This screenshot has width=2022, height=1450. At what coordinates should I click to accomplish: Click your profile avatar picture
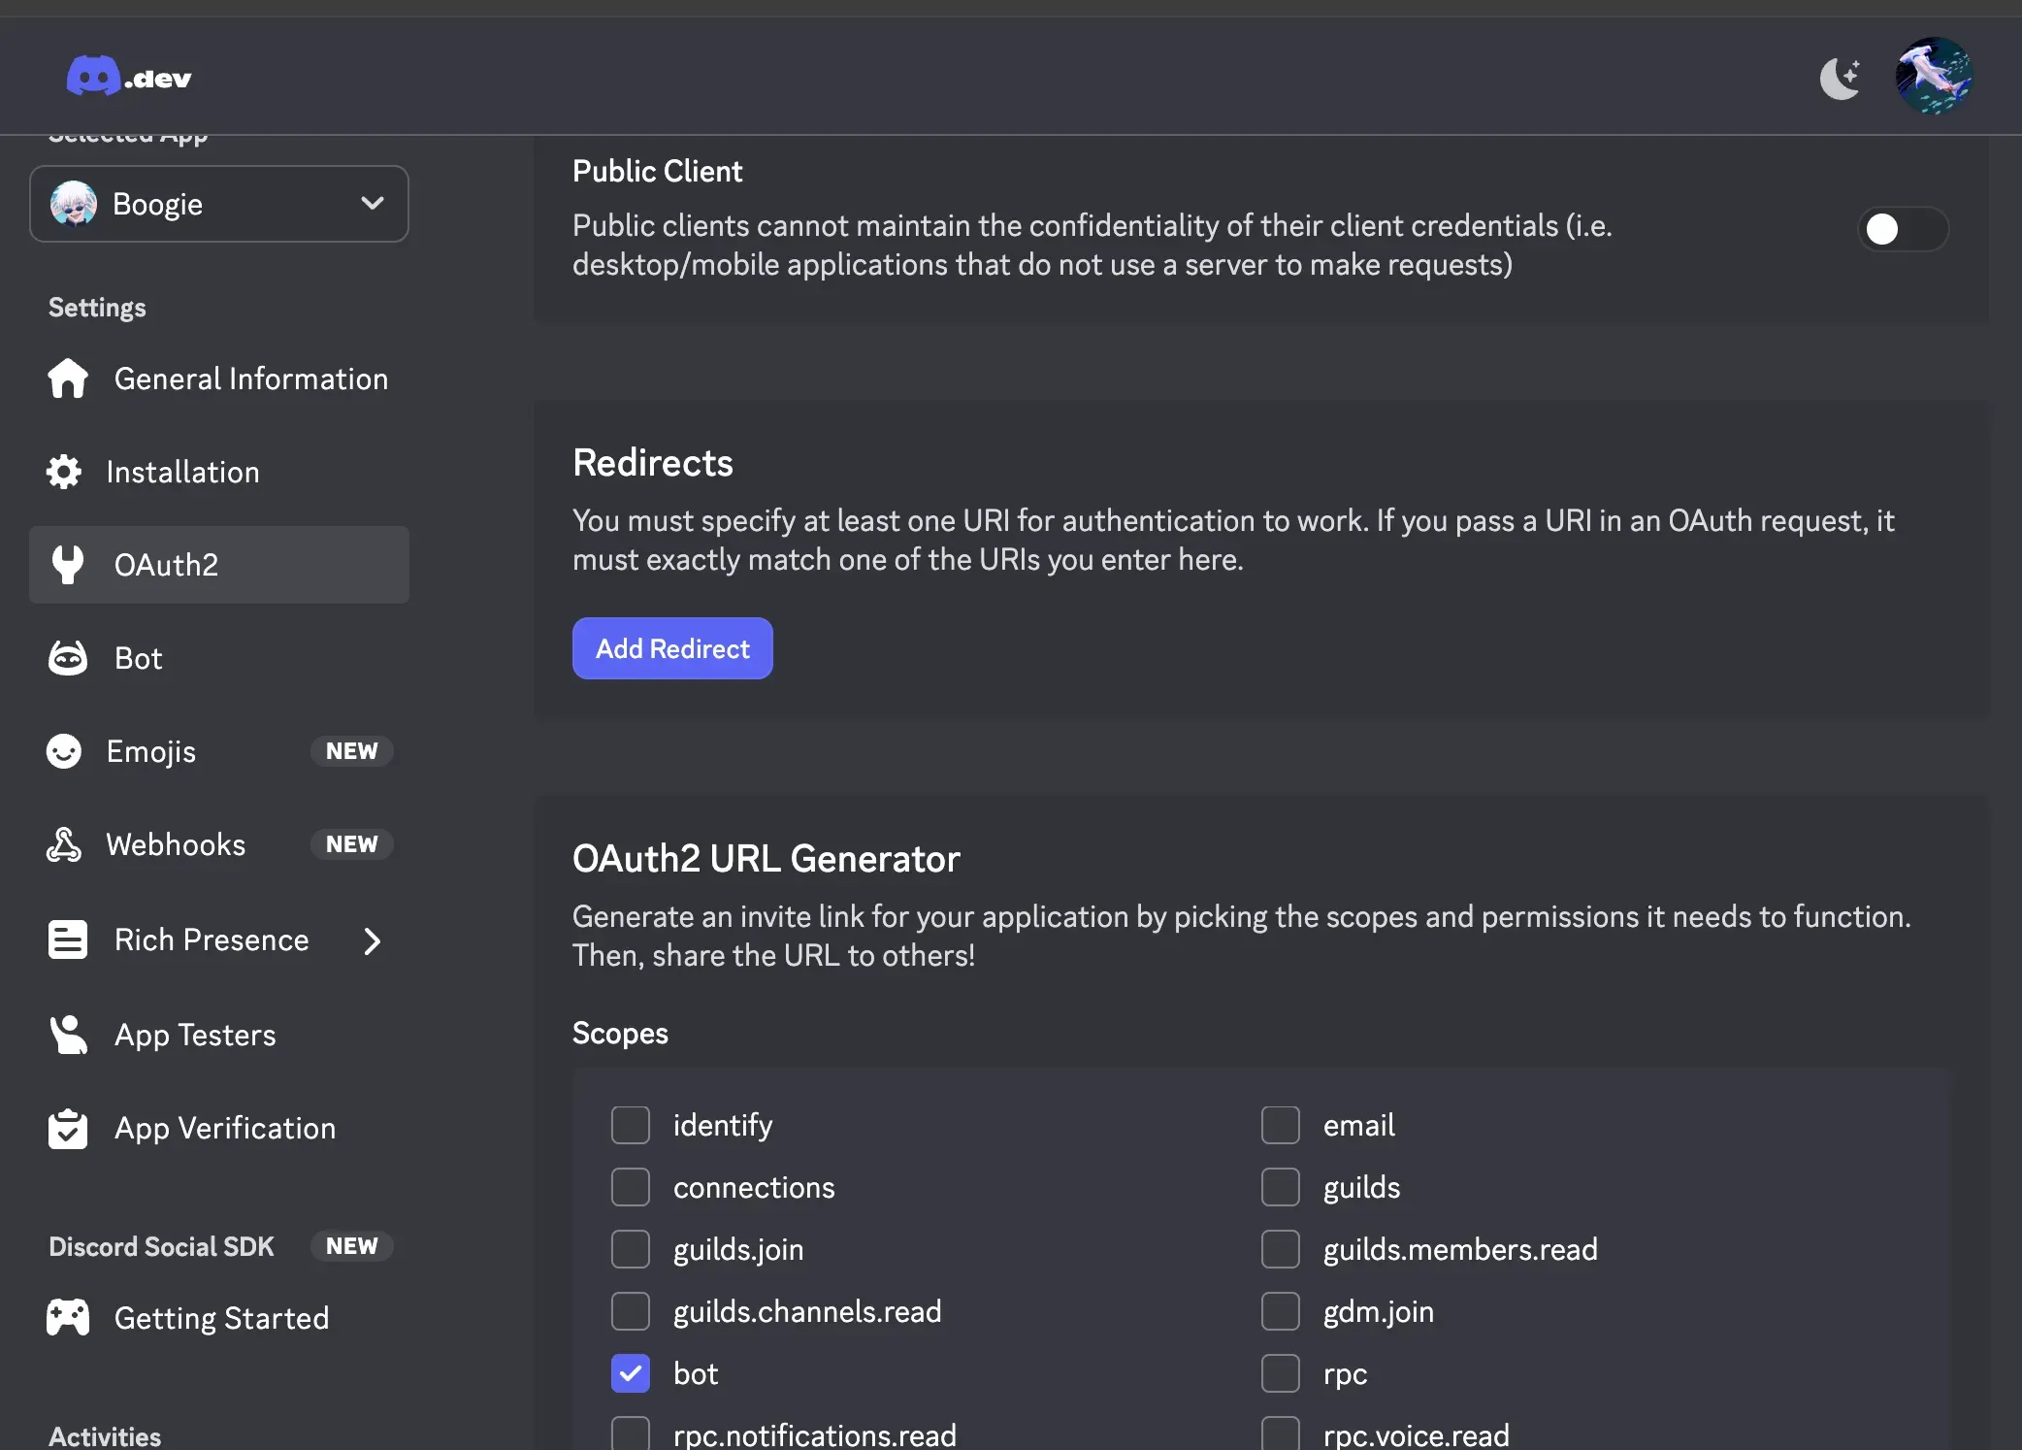coord(1934,77)
